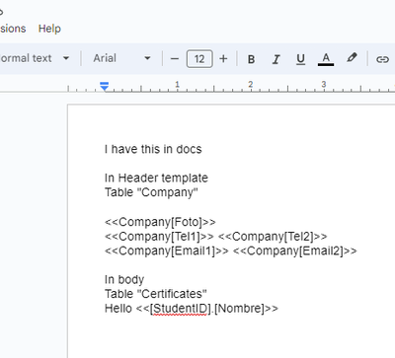Click the line 'I have this in docs'
The image size is (395, 358).
153,149
